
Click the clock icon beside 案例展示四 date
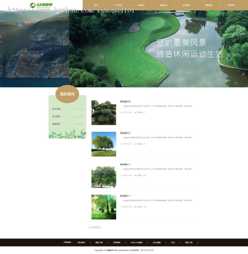tap(121, 112)
